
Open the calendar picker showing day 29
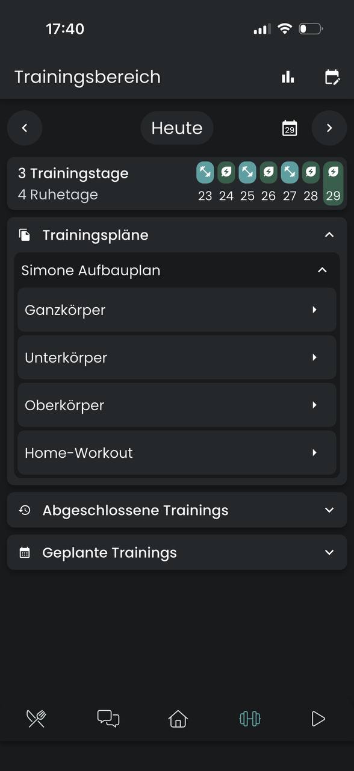pos(290,128)
